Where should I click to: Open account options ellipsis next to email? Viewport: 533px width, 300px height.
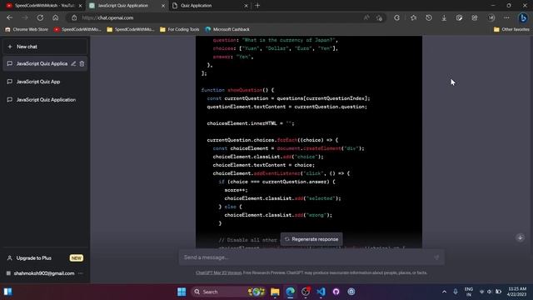click(x=81, y=273)
